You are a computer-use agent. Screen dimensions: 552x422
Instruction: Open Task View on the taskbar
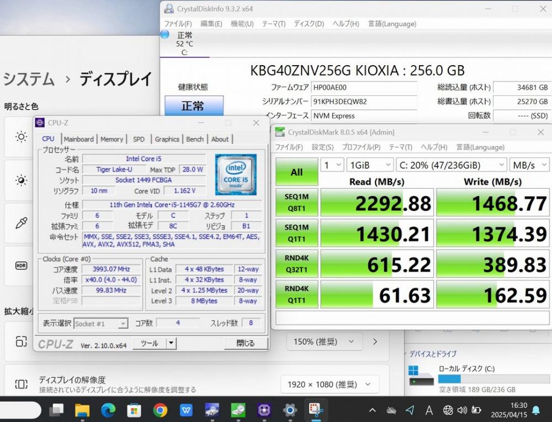56,410
